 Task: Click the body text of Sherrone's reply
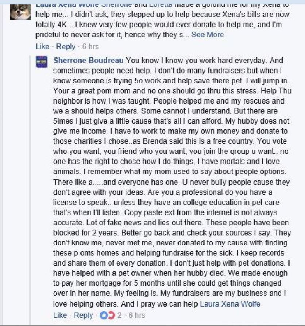pyautogui.click(x=172, y=182)
